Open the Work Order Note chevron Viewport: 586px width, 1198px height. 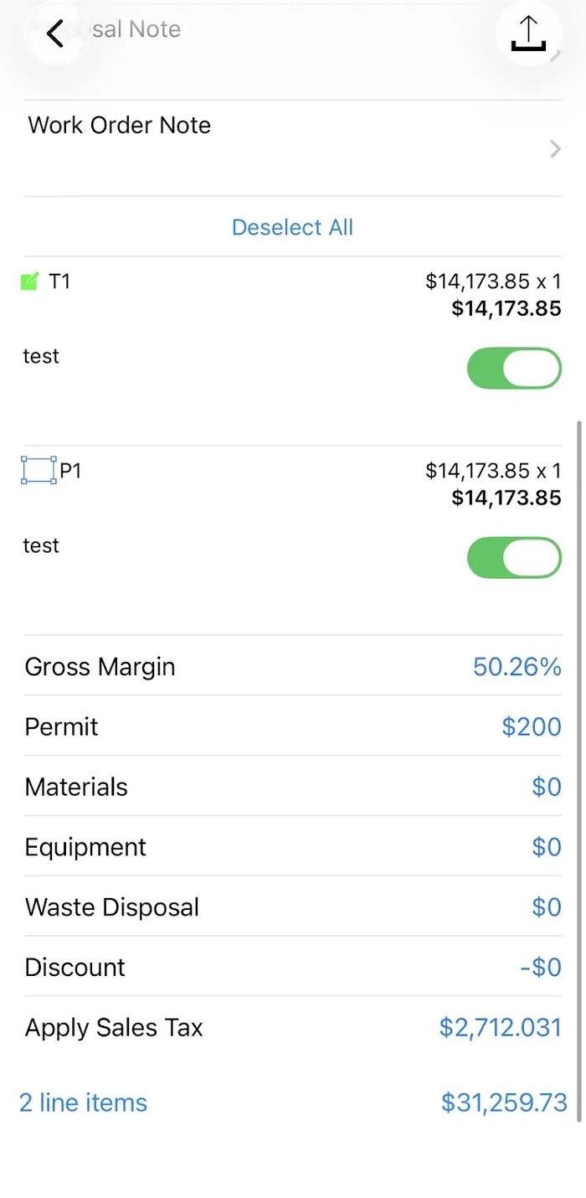(x=555, y=150)
